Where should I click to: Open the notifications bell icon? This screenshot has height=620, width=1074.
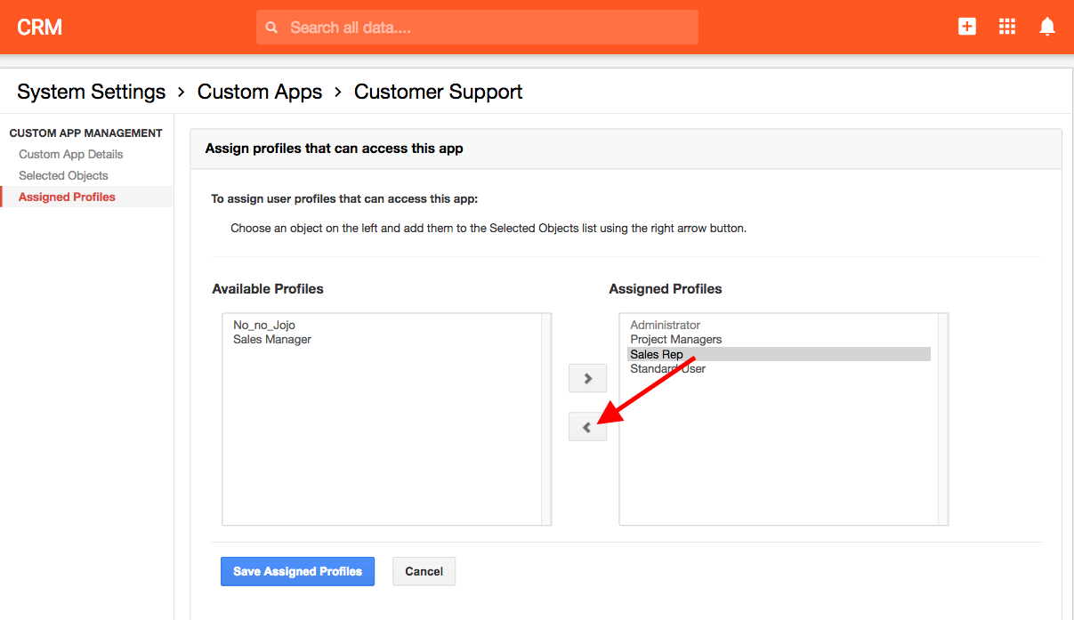[x=1047, y=27]
